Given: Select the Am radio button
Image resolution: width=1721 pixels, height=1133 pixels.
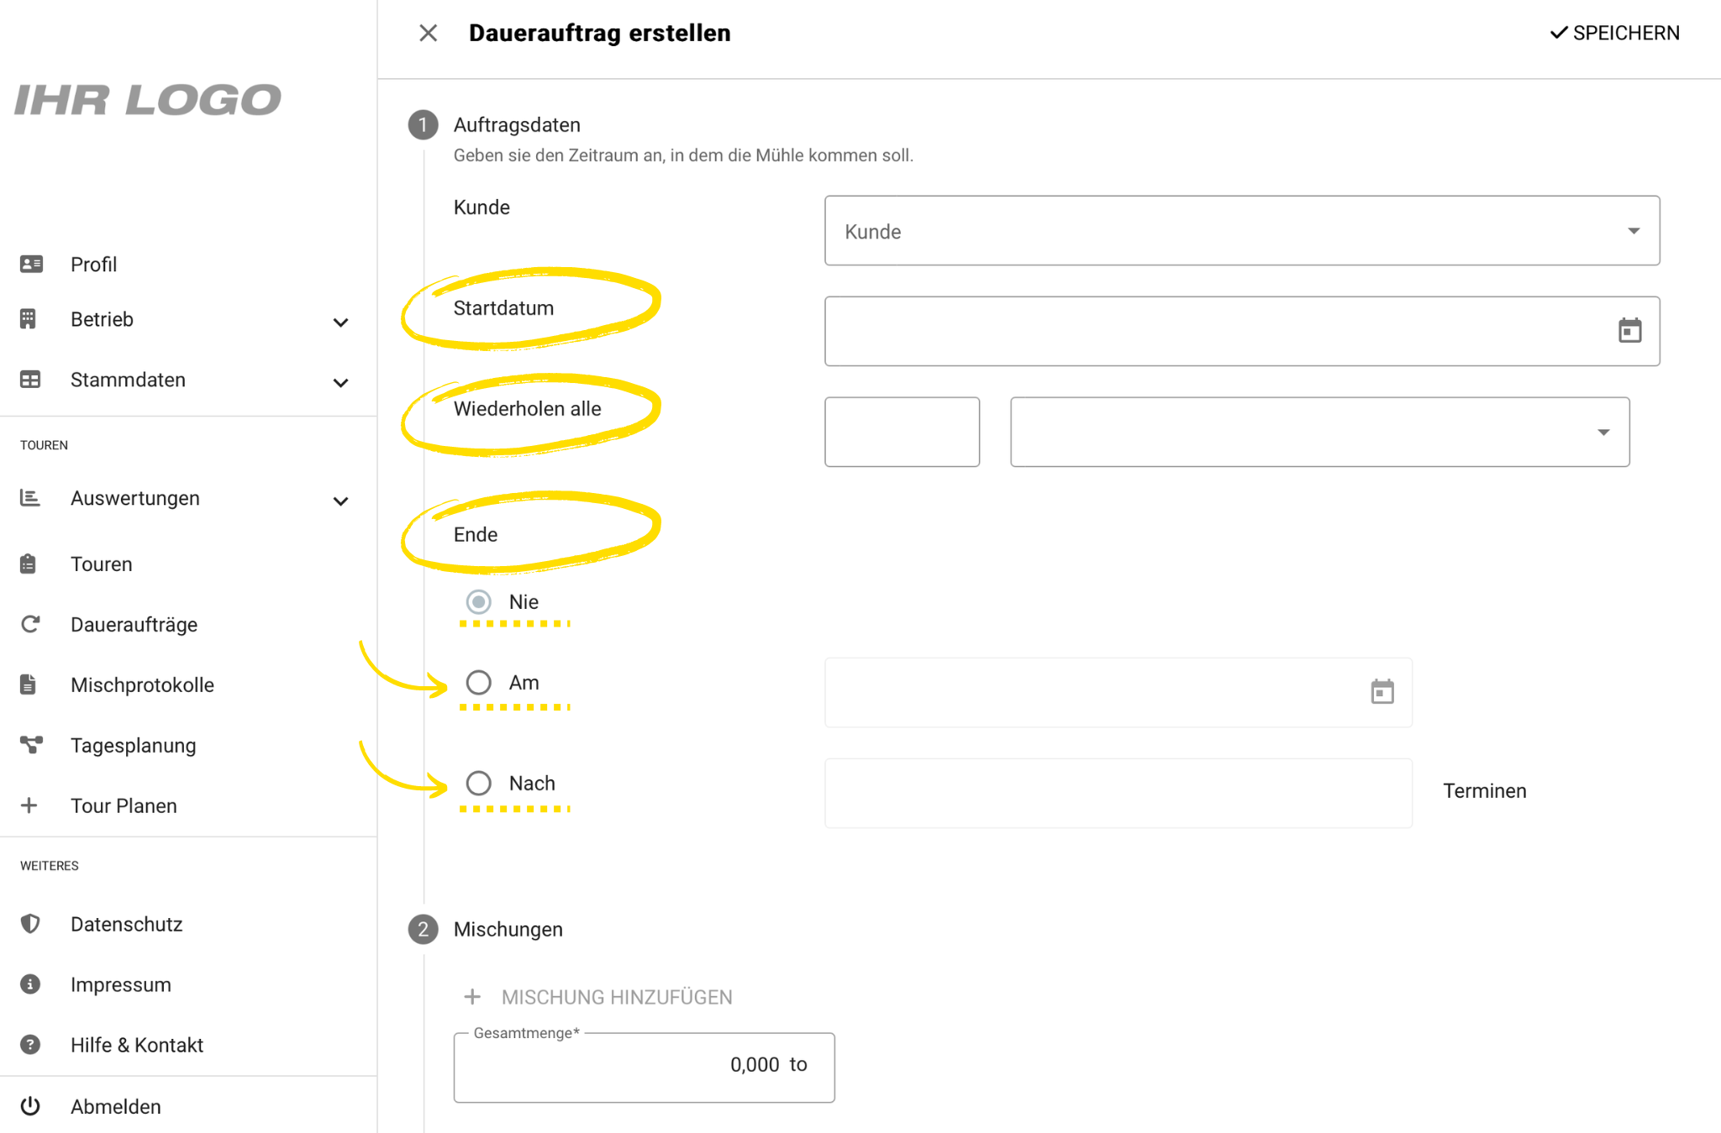Looking at the screenshot, I should click(478, 682).
